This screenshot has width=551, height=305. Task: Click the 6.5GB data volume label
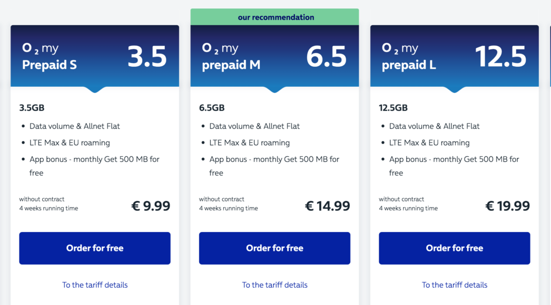click(x=210, y=107)
